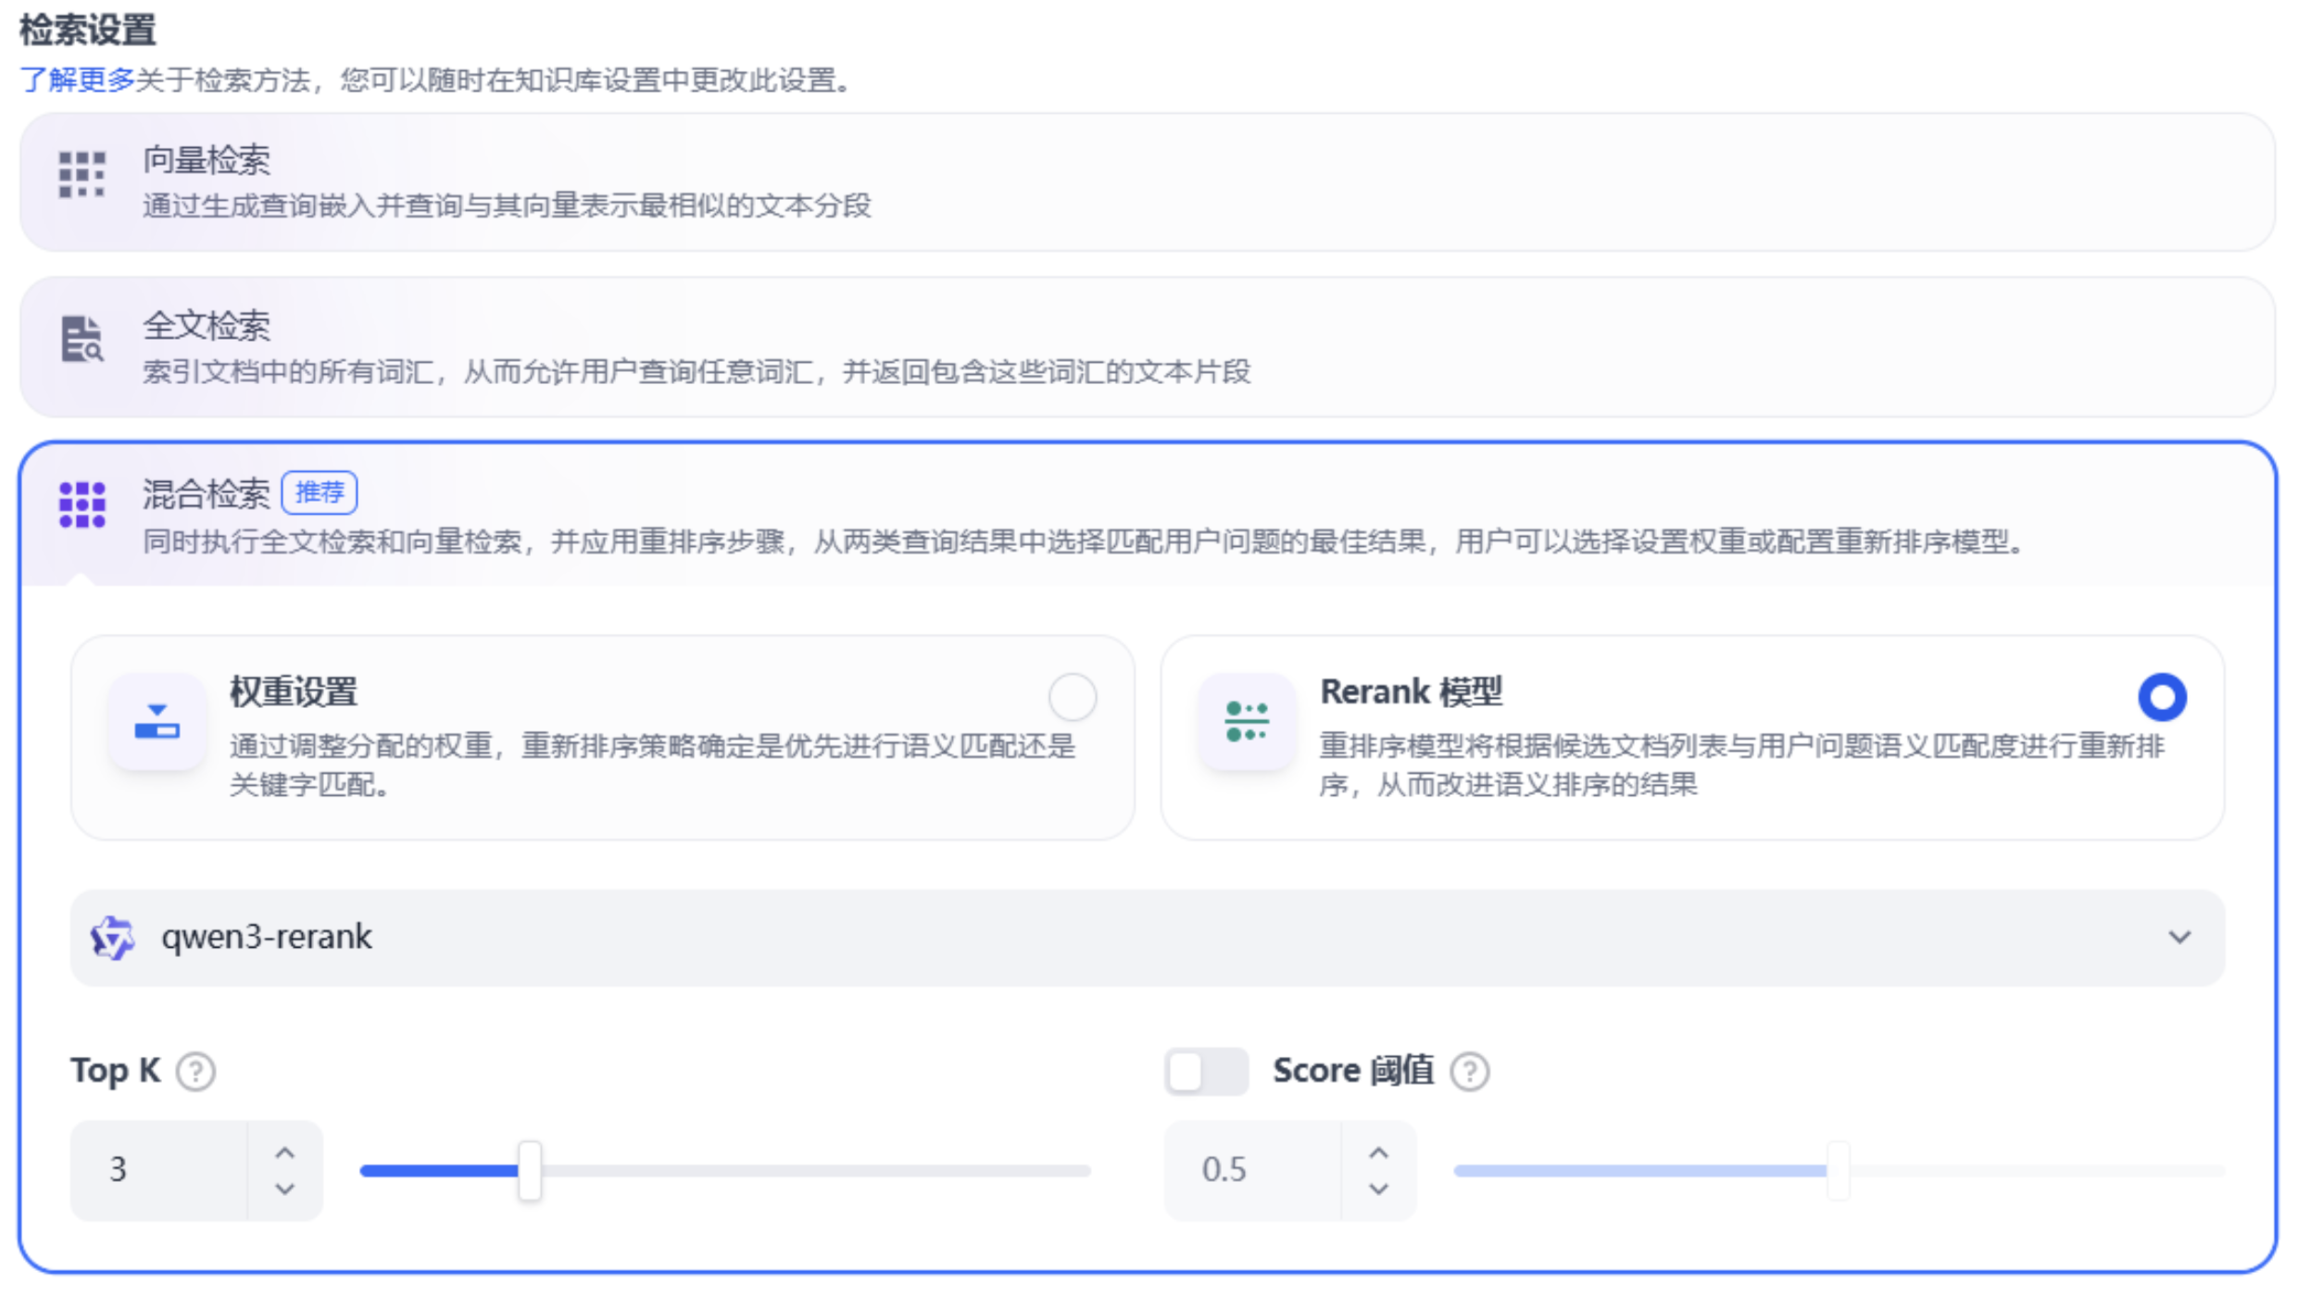Click the weight settings icon
This screenshot has width=2323, height=1307.
[x=157, y=721]
